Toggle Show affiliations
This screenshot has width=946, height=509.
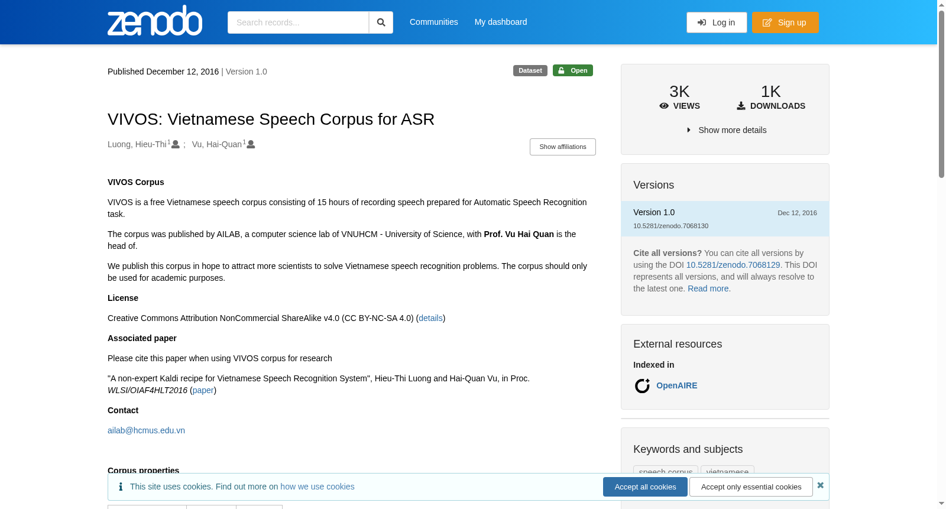pyautogui.click(x=563, y=147)
